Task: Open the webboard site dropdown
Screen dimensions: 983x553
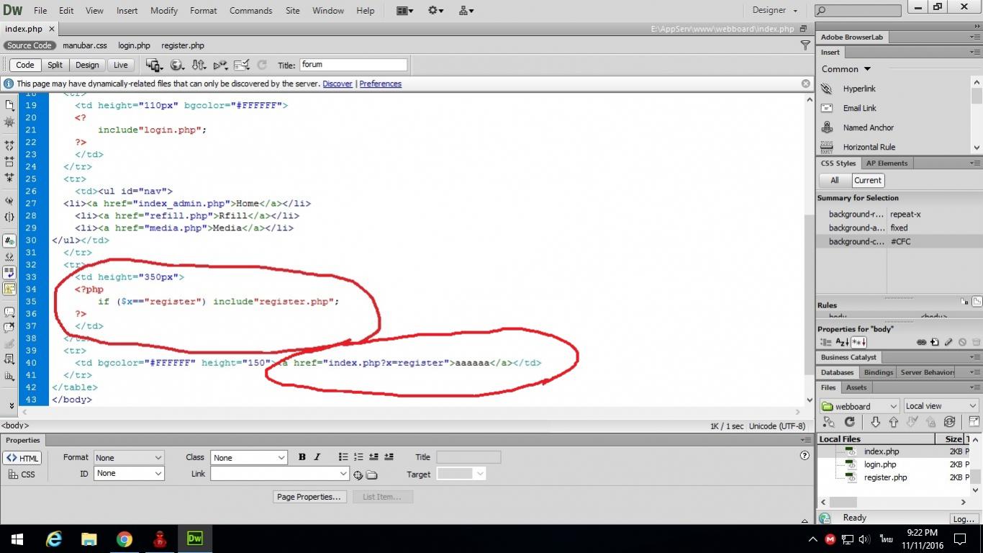Action: 859,406
